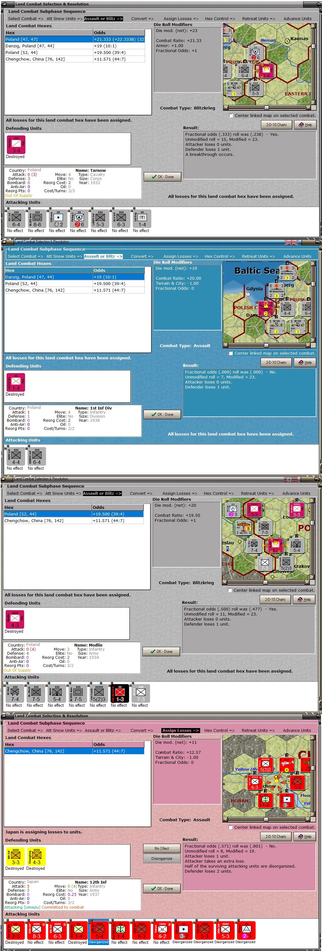Select the XLVII Arm 8-6 armor unit
This screenshot has height=951, width=322.
coord(37,219)
